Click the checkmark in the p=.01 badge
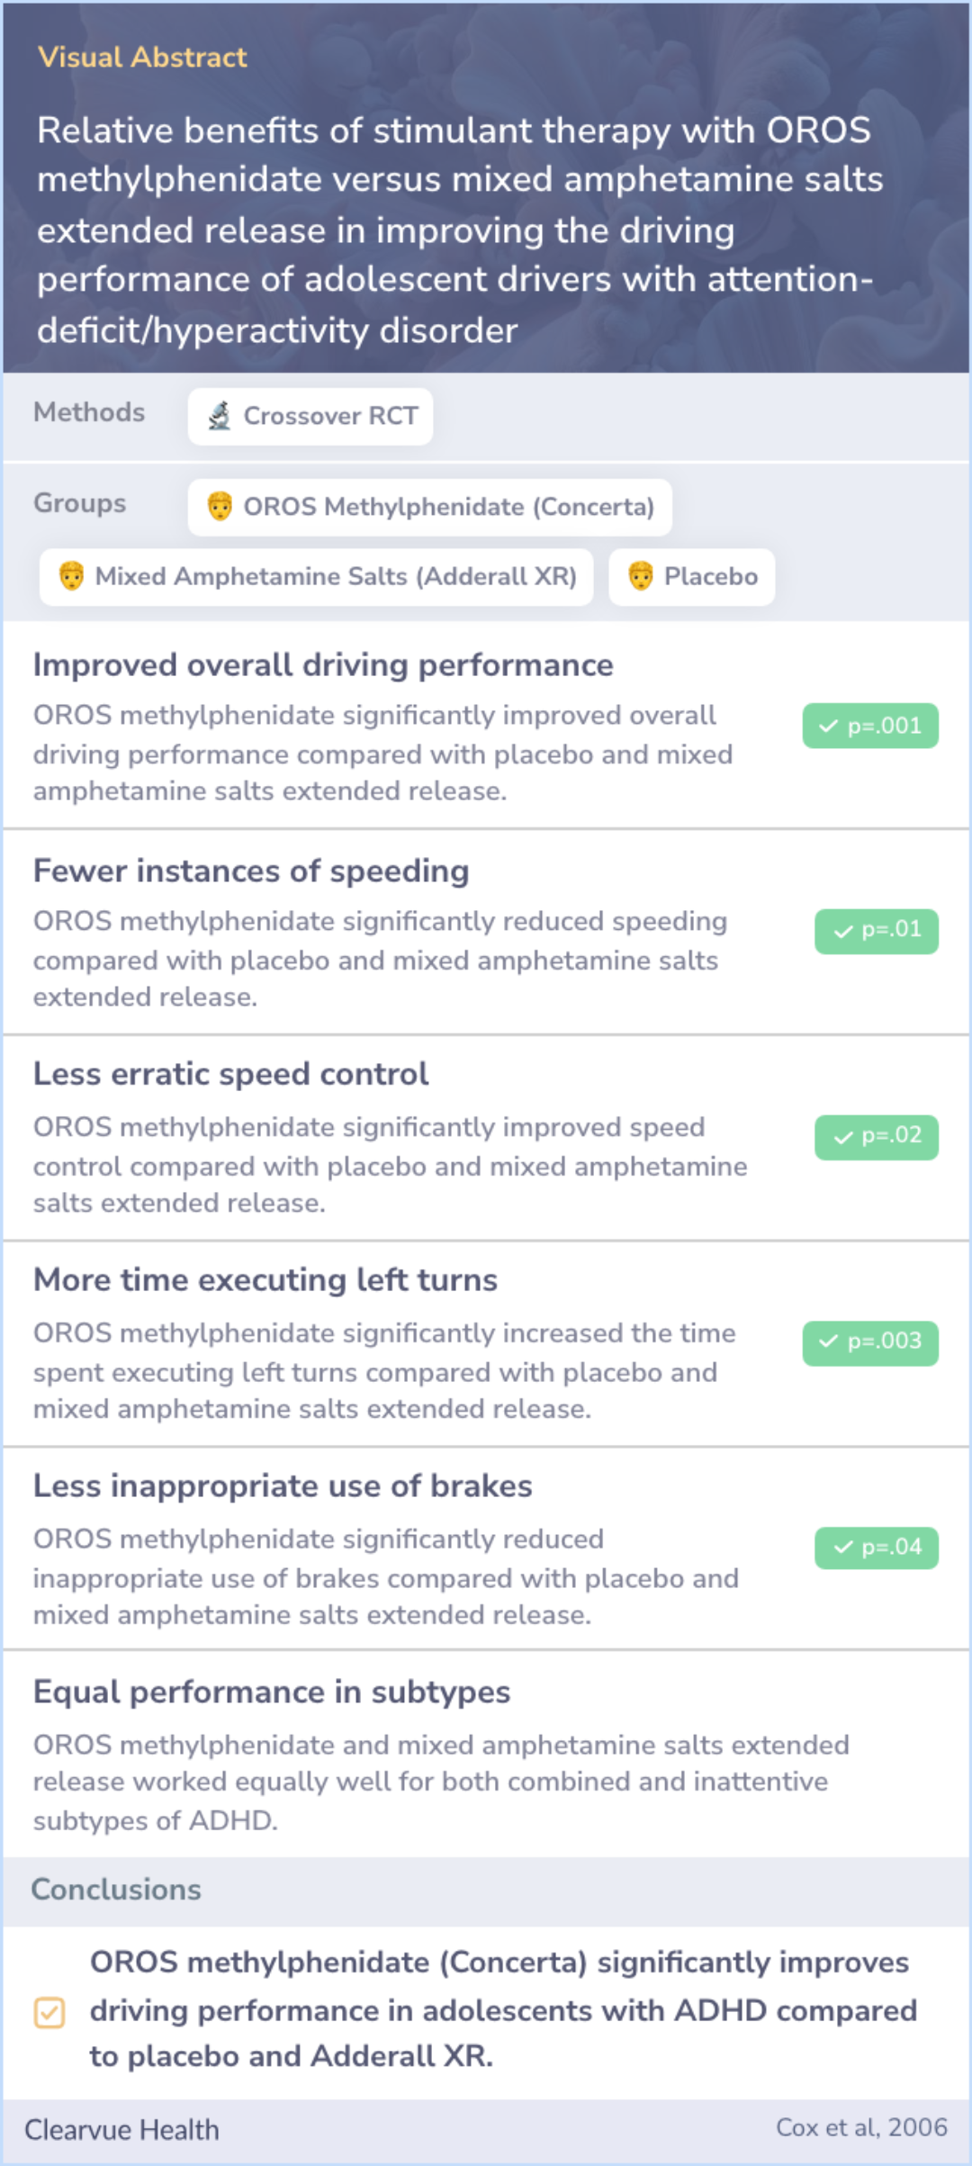The height and width of the screenshot is (2166, 972). tap(843, 931)
